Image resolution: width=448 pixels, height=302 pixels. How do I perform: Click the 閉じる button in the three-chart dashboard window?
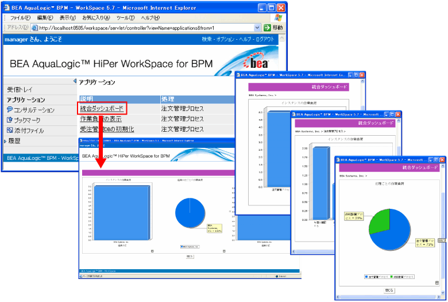coord(190,257)
